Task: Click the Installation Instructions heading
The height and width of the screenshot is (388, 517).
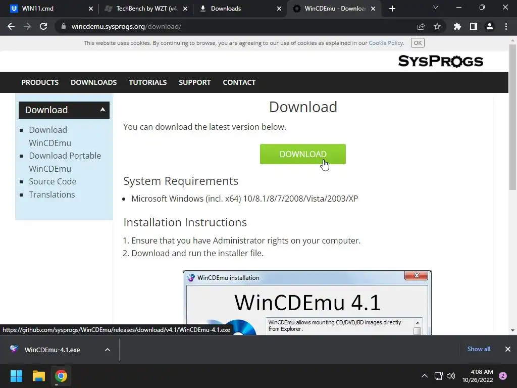Action: [x=185, y=222]
